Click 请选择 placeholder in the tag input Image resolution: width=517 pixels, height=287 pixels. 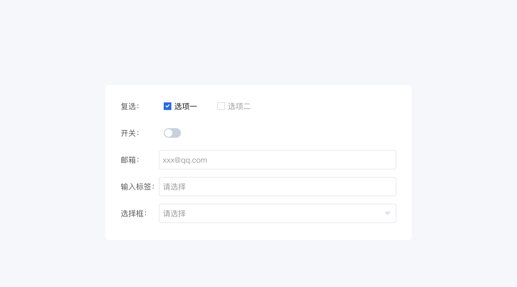(x=174, y=187)
